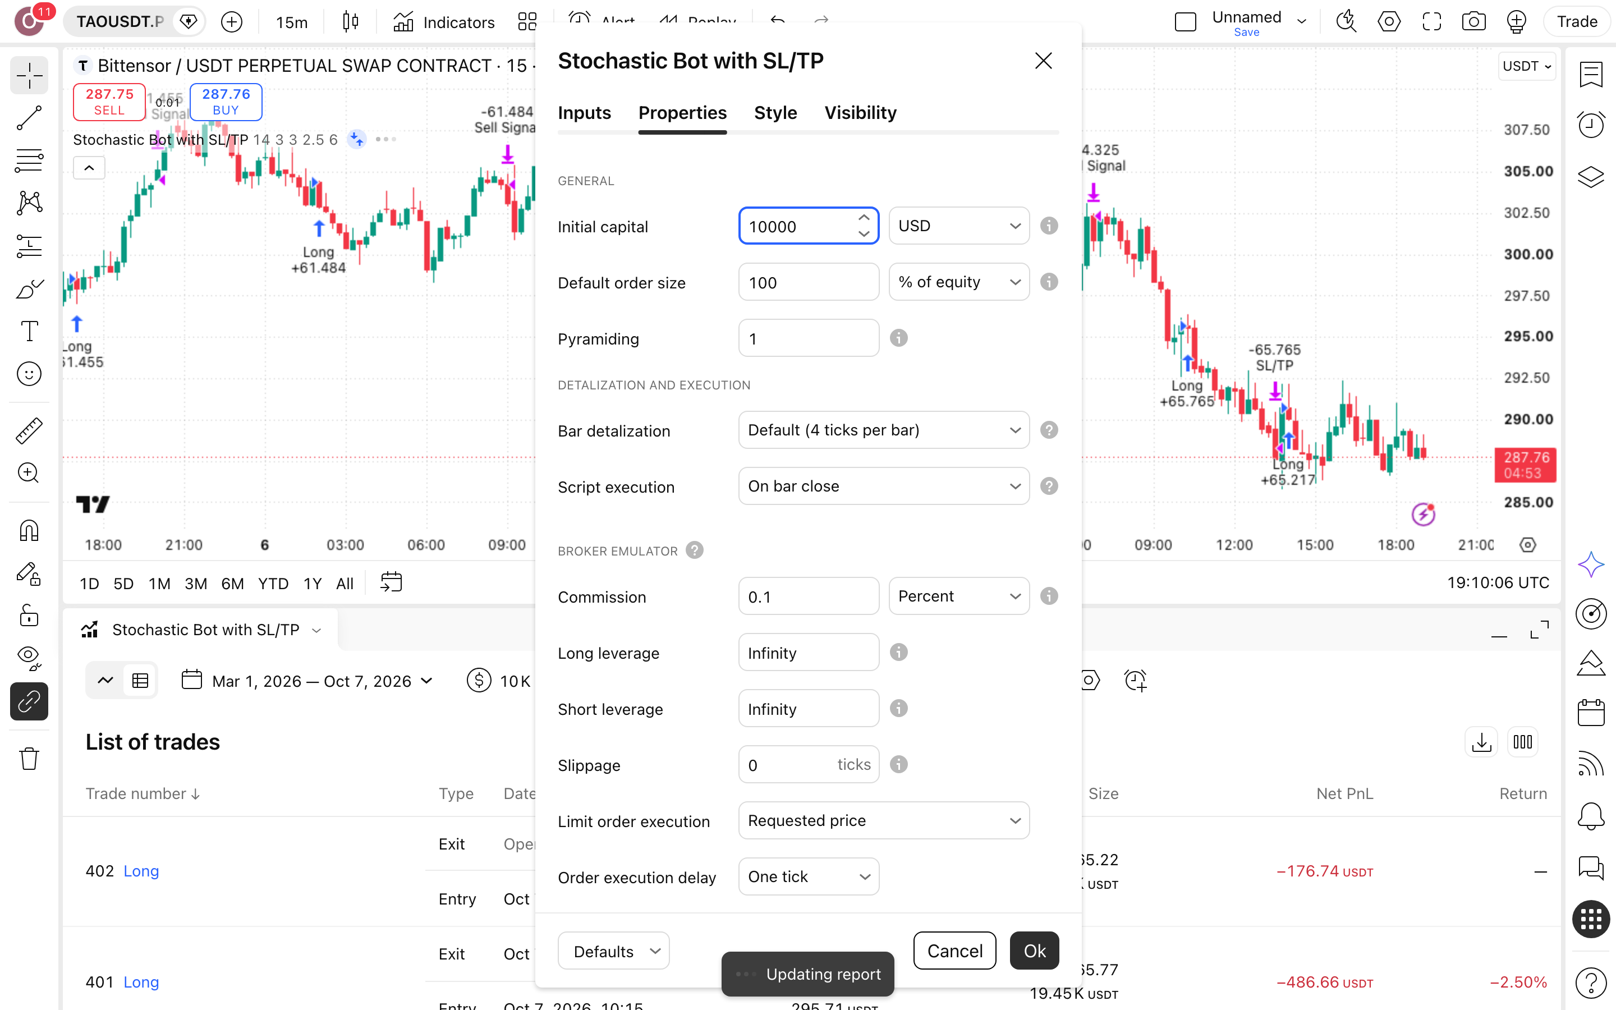
Task: Open the Trade button in top bar
Action: click(x=1577, y=22)
